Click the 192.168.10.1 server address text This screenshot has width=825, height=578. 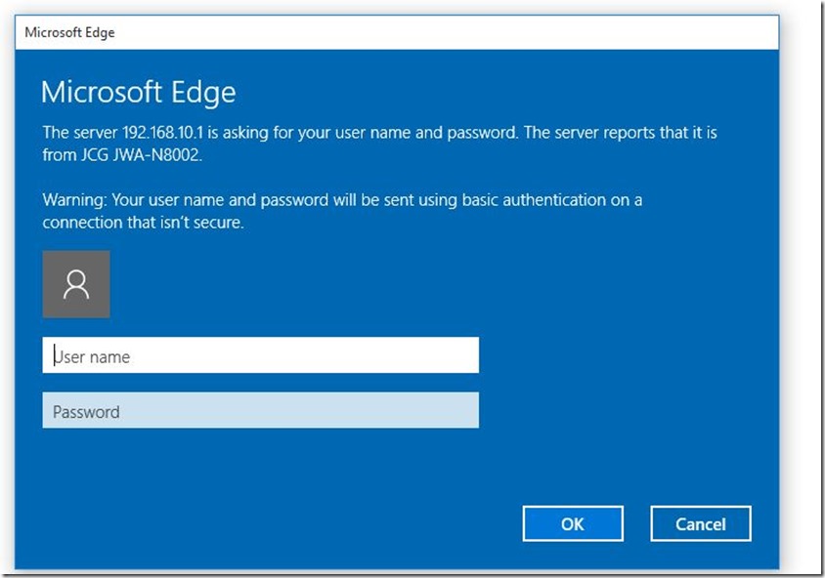[x=162, y=132]
